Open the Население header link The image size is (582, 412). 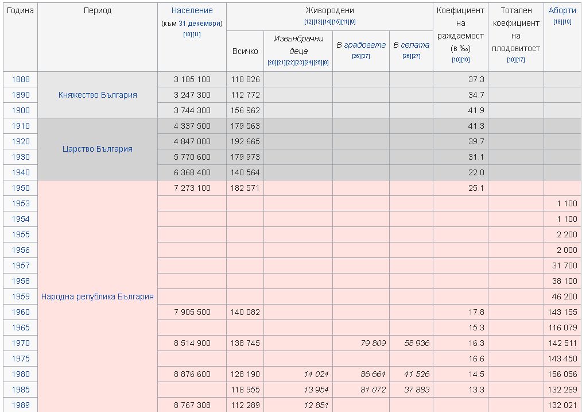pos(192,10)
